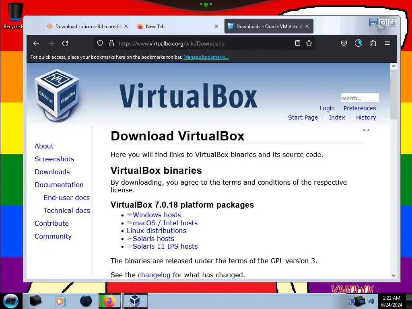Screen dimensions: 412x309
Task: Open the Index link
Action: [337, 117]
